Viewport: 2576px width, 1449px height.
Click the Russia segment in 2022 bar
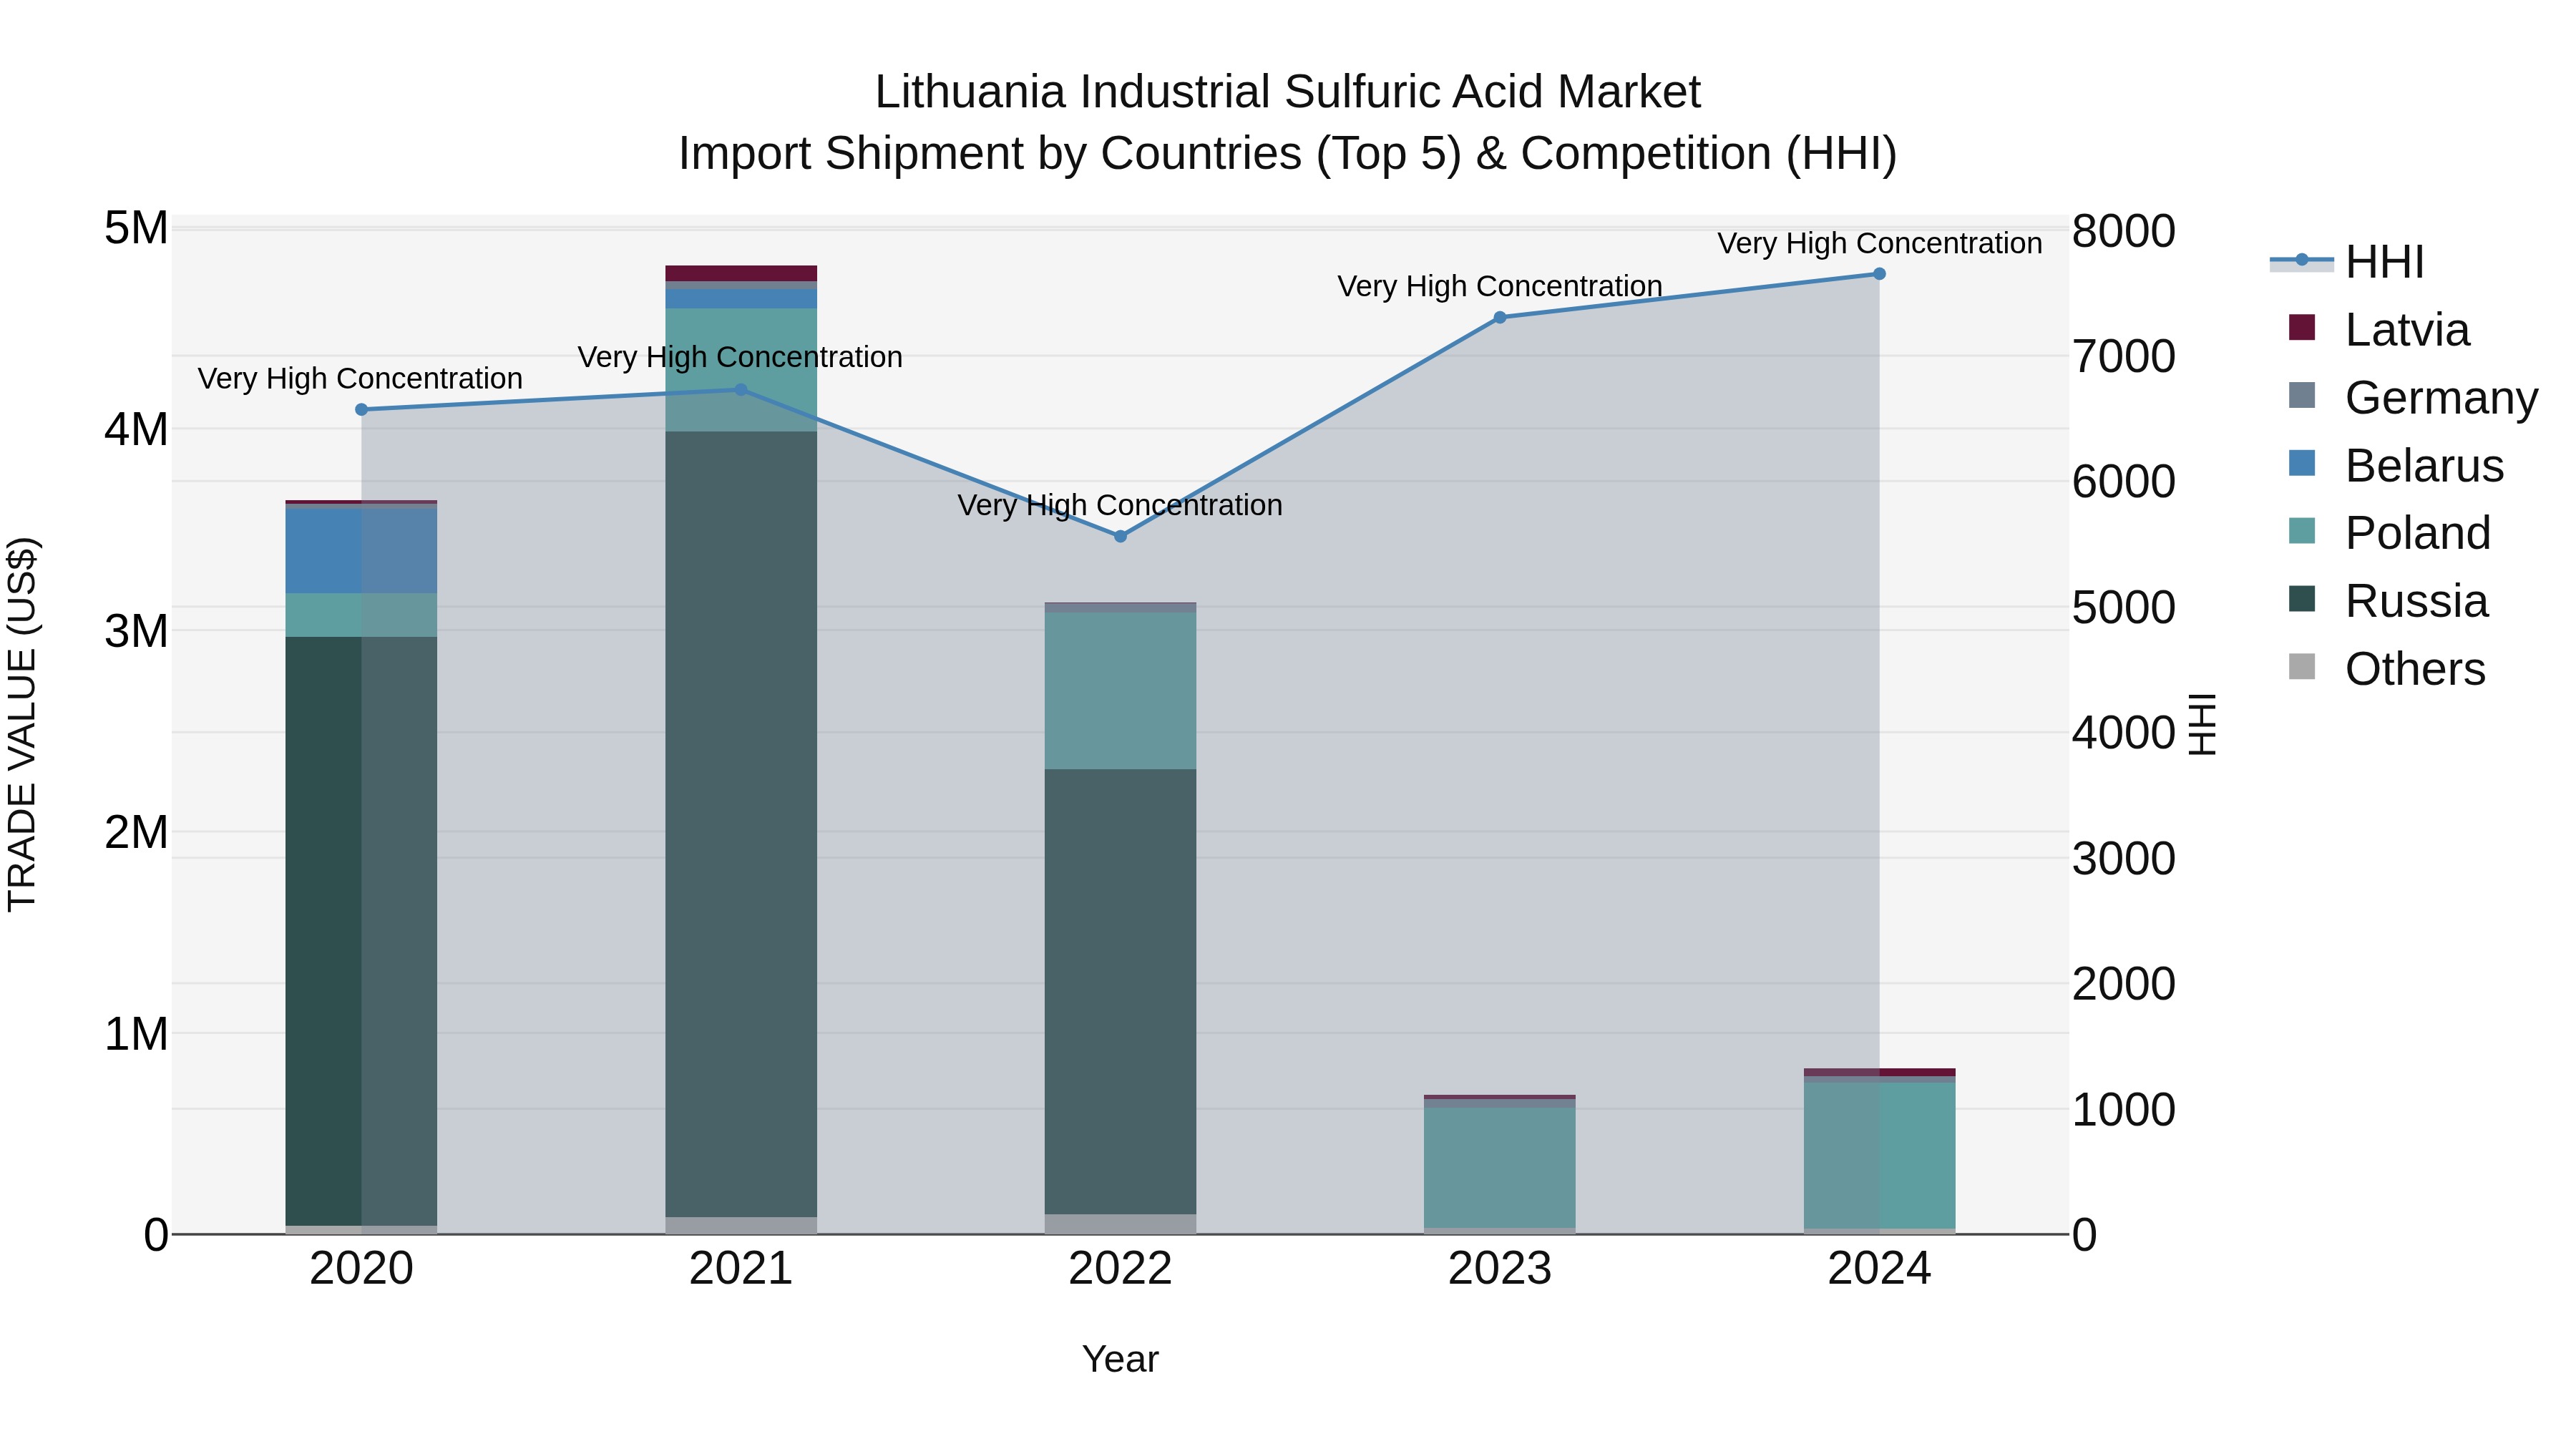[x=1120, y=992]
